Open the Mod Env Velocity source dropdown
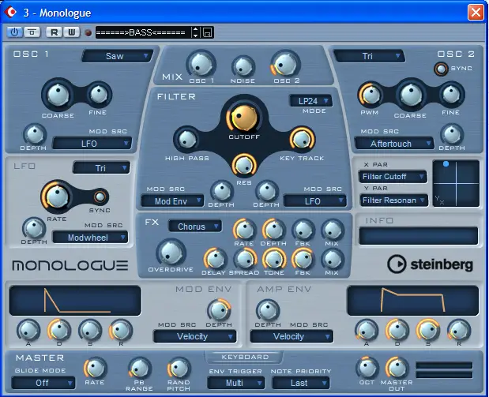Screen dimensions: 489x397 point(194,336)
